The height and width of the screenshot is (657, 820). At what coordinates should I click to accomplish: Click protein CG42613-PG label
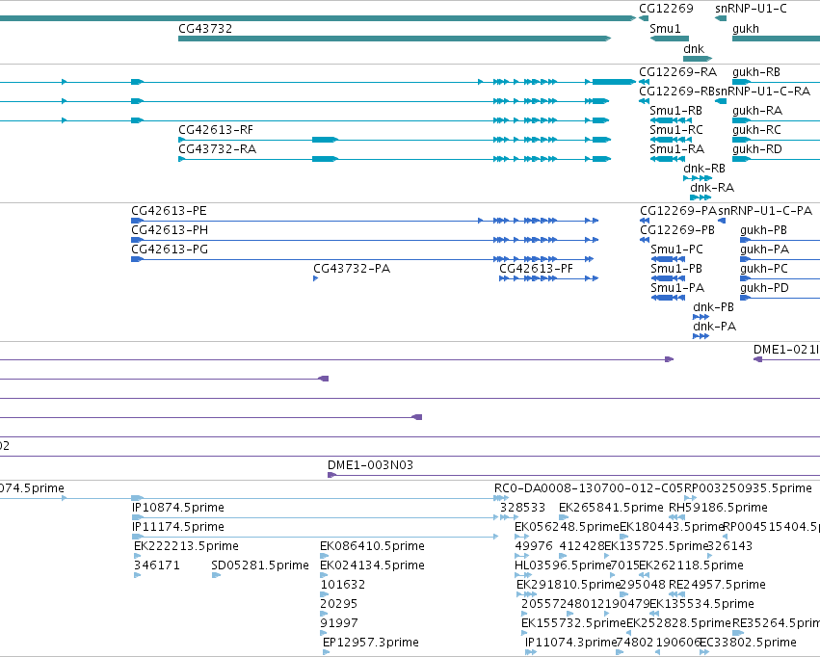point(170,250)
